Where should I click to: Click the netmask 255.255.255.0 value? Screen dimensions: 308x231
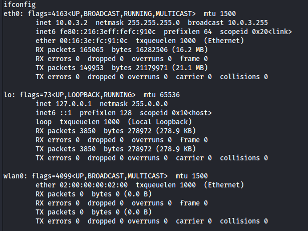pyautogui.click(x=154, y=23)
